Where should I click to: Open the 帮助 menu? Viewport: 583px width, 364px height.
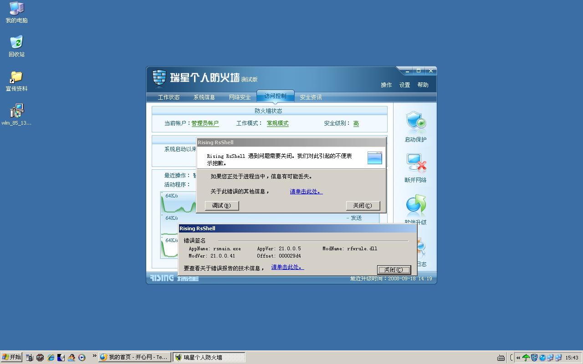tap(423, 85)
